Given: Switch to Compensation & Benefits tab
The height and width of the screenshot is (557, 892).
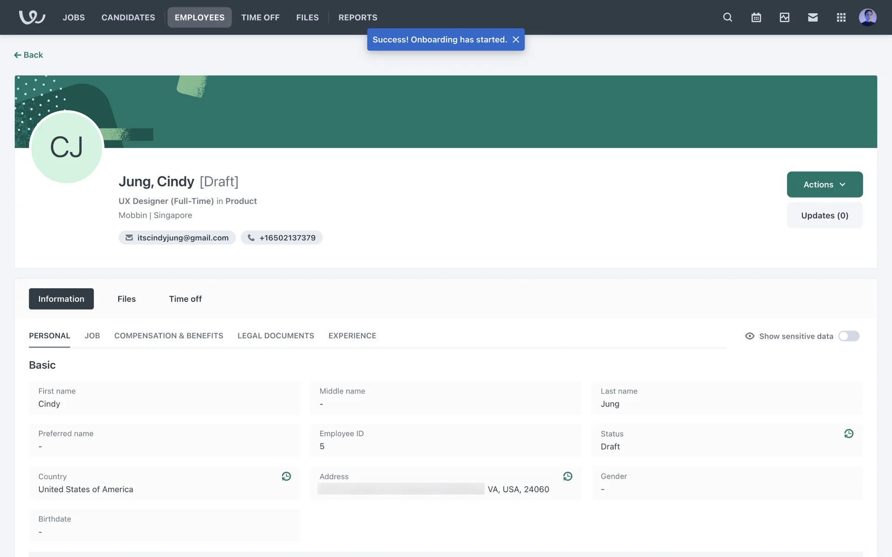Looking at the screenshot, I should (x=169, y=336).
